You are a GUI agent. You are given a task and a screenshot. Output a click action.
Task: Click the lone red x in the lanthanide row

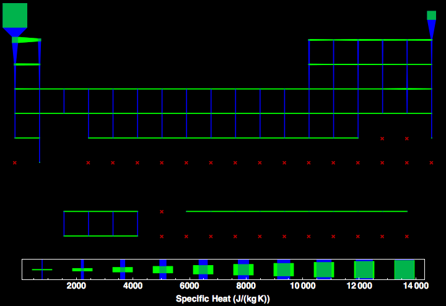[162, 212]
